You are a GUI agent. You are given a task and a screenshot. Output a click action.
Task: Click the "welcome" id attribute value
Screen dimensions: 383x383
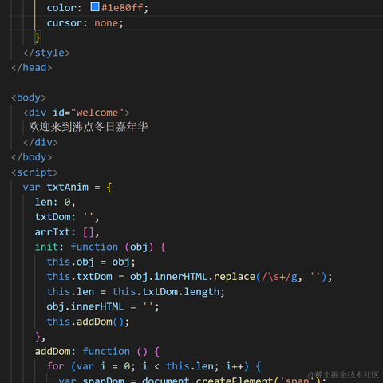pyautogui.click(x=97, y=113)
